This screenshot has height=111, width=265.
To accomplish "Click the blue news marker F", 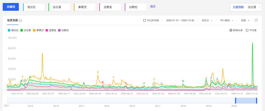I will 211,78.
